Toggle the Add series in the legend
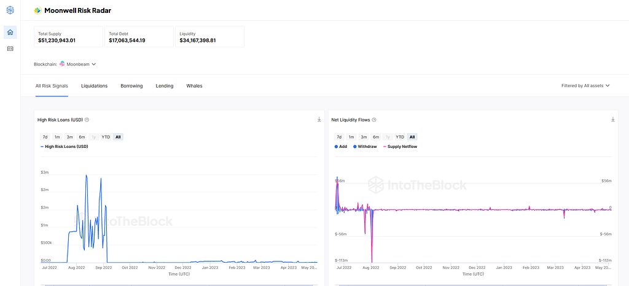Screen dimensions: 629x286 tap(341, 147)
